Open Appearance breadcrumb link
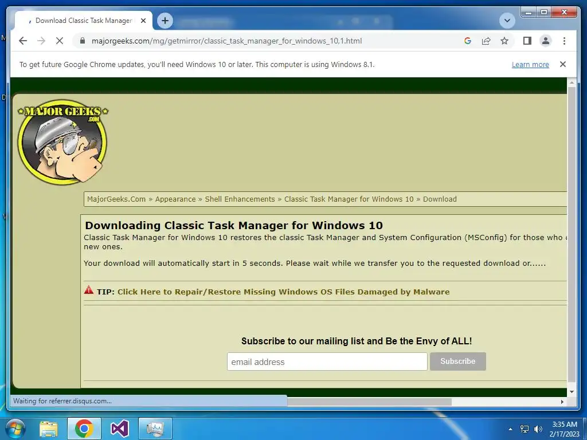The height and width of the screenshot is (440, 587). coord(175,199)
